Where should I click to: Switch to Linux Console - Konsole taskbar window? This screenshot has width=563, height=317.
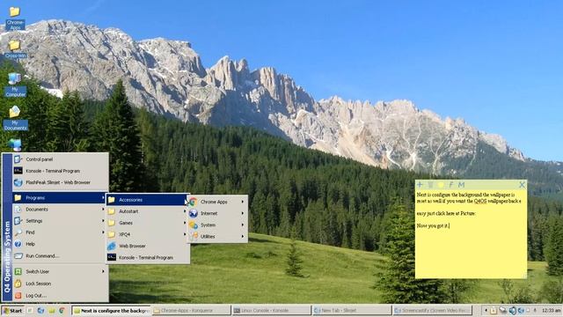272,311
